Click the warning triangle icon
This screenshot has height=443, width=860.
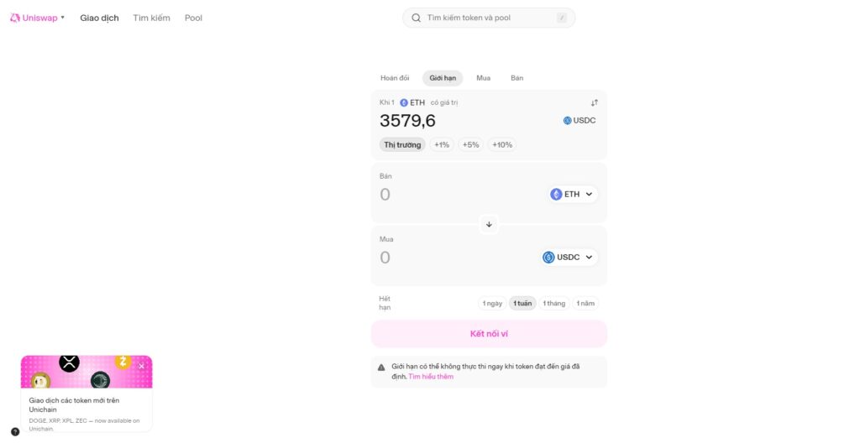coord(381,367)
